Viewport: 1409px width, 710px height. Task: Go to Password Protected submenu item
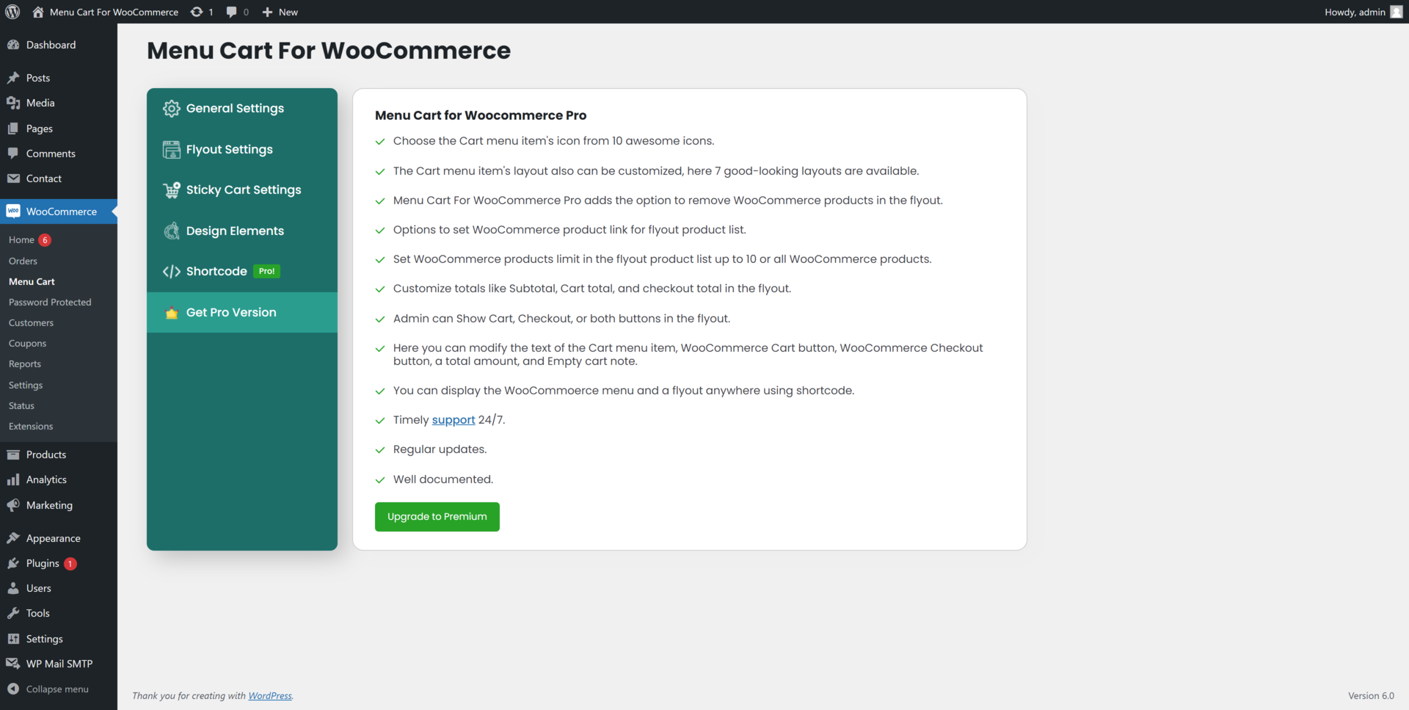[50, 302]
